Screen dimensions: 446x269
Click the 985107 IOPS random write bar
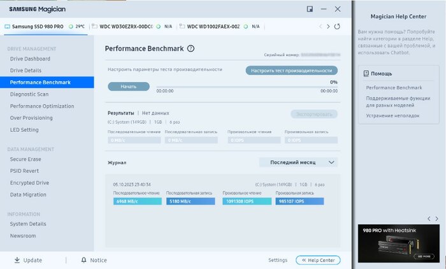(x=299, y=201)
